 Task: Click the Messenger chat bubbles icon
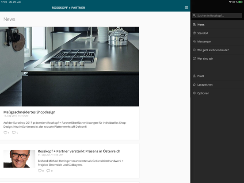coord(194,42)
